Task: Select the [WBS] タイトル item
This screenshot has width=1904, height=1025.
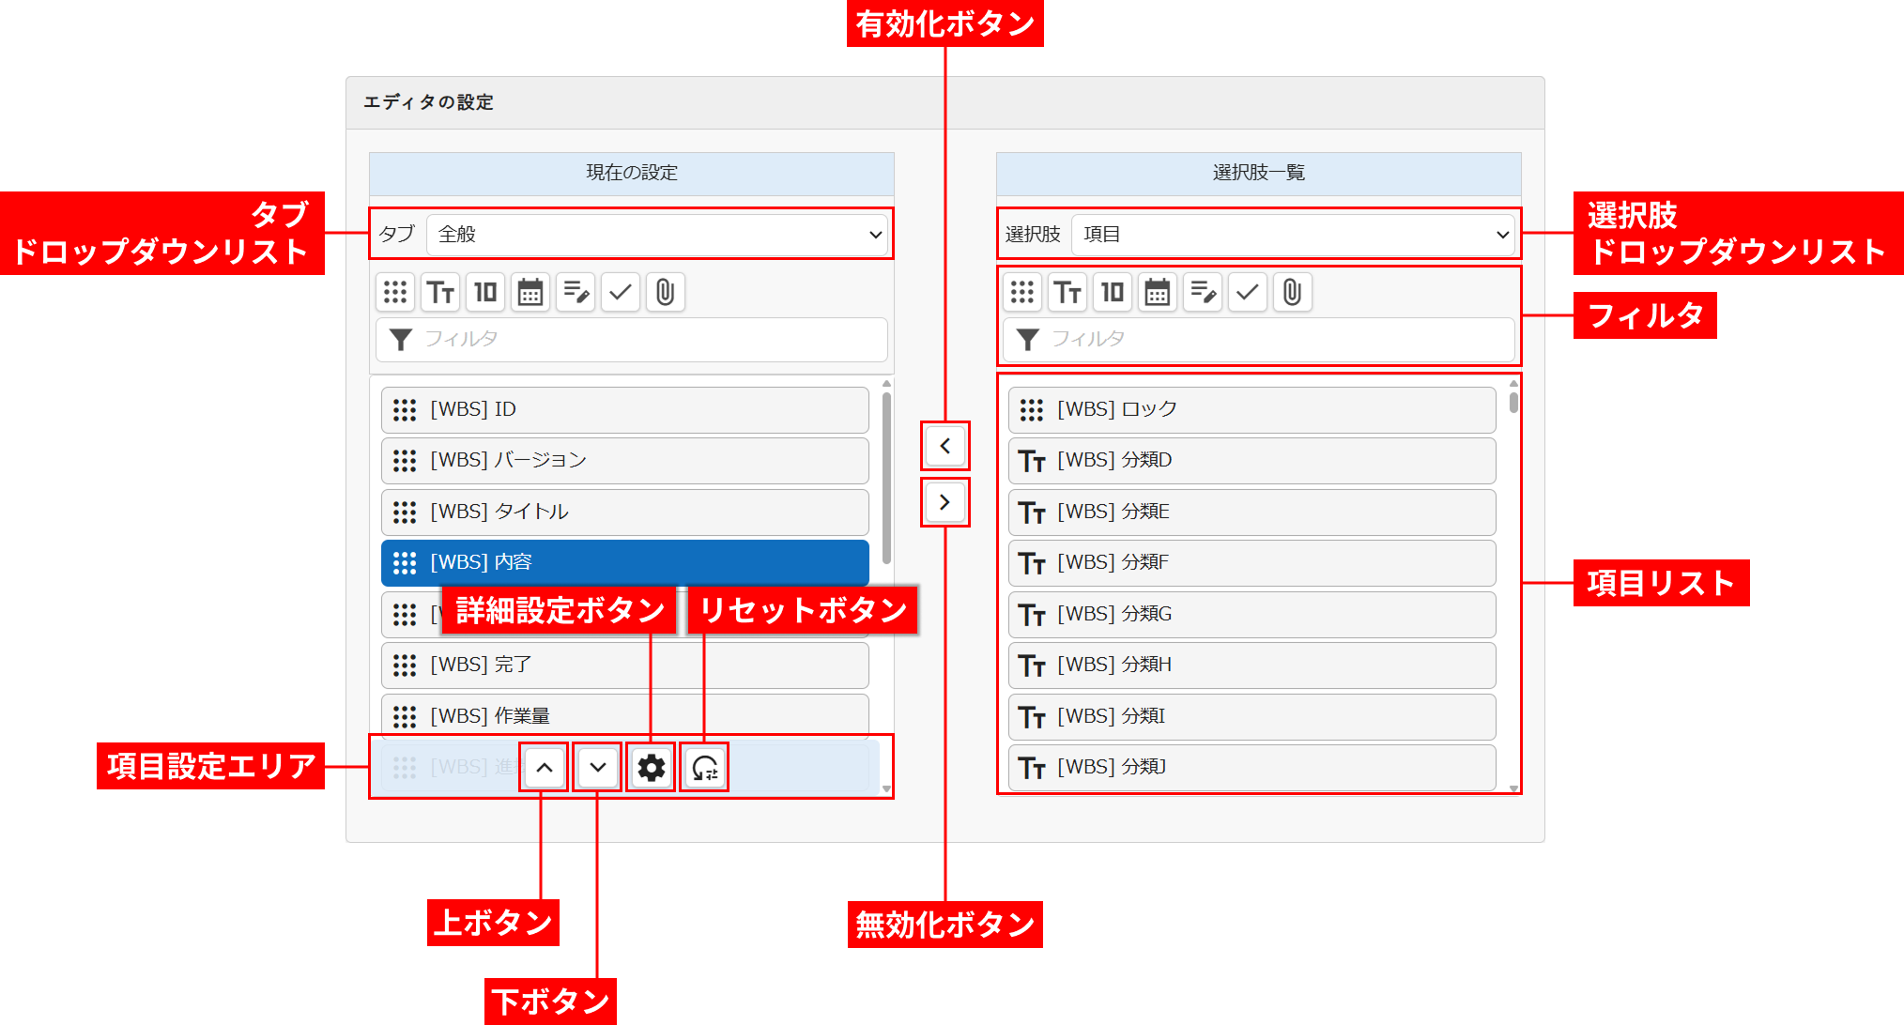Action: coord(625,512)
